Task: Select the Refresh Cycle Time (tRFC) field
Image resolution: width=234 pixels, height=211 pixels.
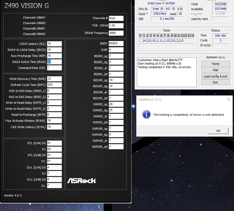Action: [x=54, y=85]
